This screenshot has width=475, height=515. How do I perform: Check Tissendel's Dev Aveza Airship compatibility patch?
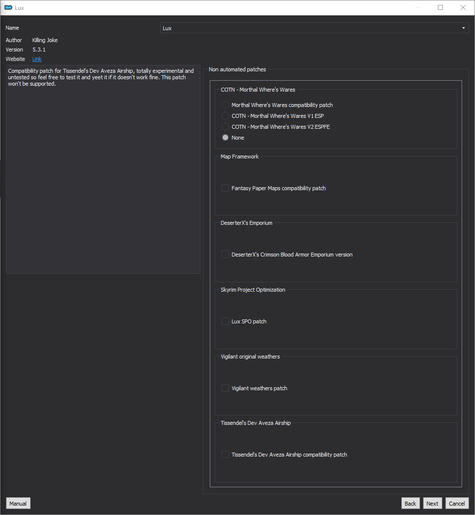click(x=226, y=455)
